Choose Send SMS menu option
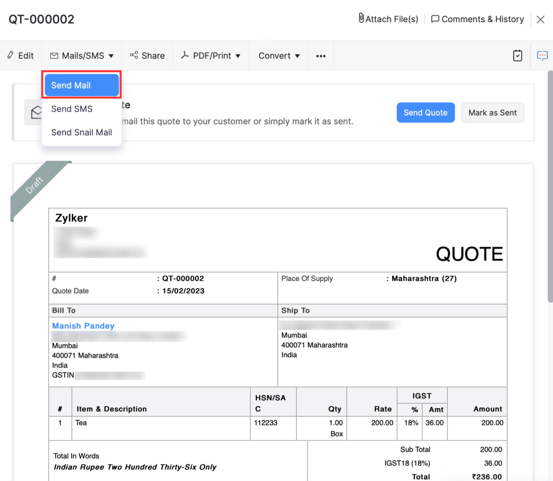This screenshot has height=481, width=553. [x=72, y=109]
